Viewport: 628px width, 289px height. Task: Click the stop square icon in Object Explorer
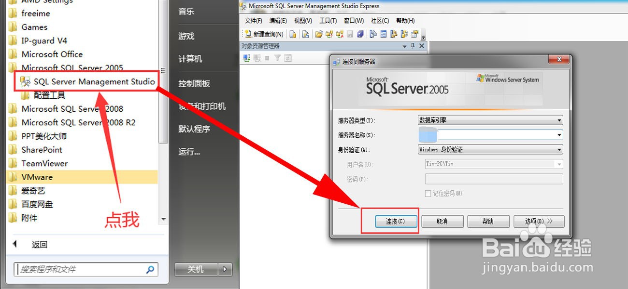pos(267,58)
